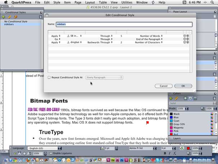This screenshot has height=164, width=218.
Task: Click the red text color swatch in Measurements palette
Action: 188,149
